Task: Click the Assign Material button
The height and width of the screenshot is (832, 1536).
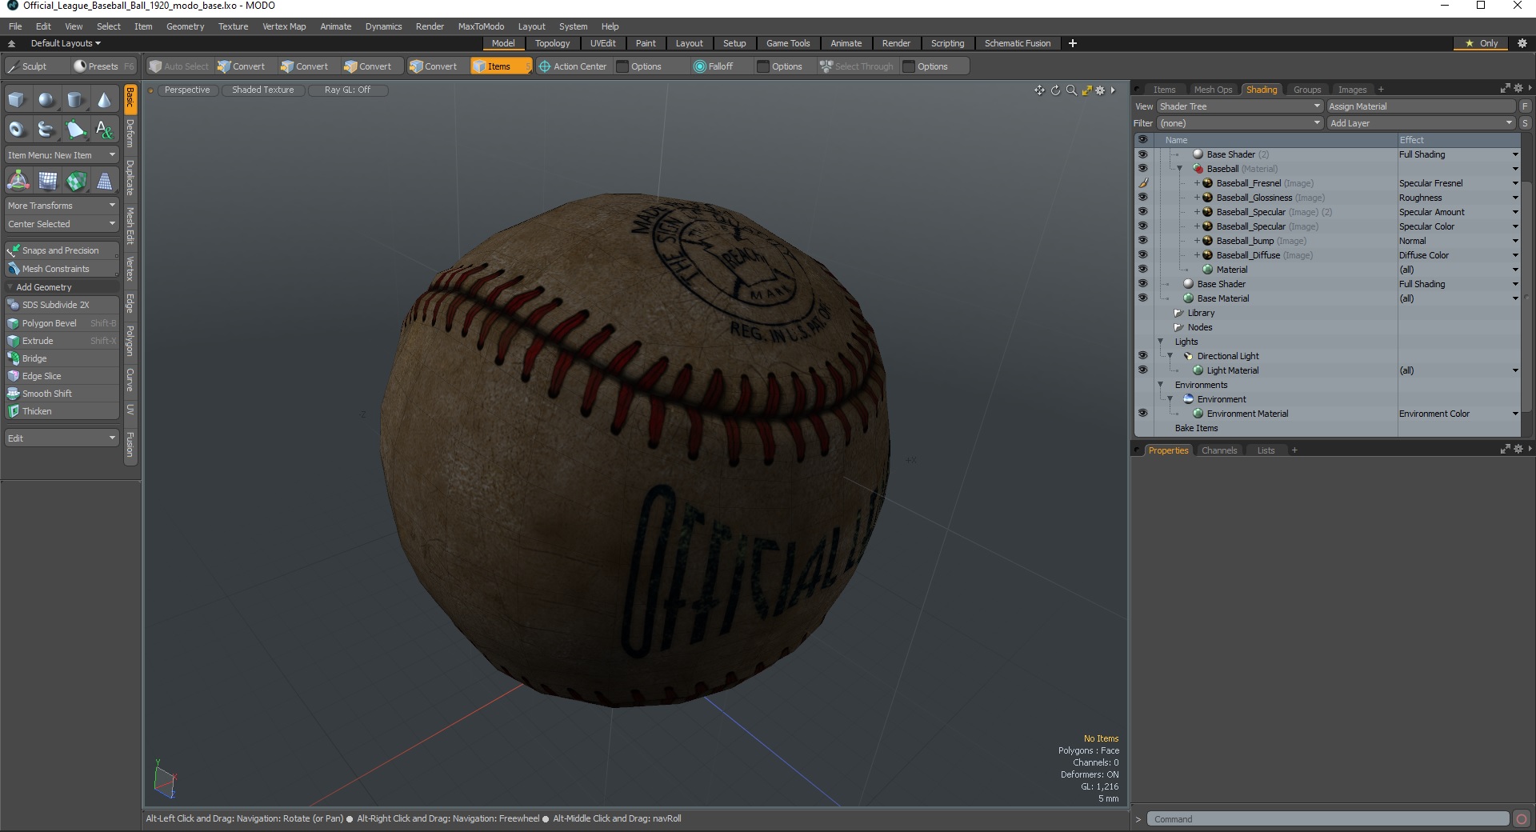Action: [x=1421, y=106]
